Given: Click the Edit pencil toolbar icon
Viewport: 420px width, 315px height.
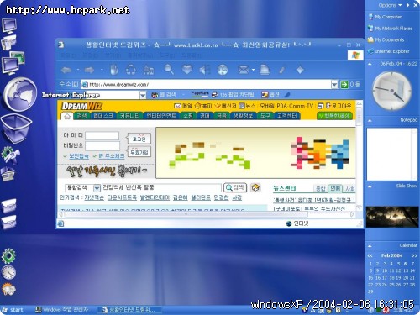Looking at the screenshot, I should 282,70.
